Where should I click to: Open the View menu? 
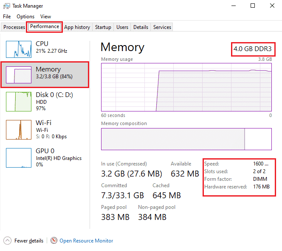tap(45, 17)
